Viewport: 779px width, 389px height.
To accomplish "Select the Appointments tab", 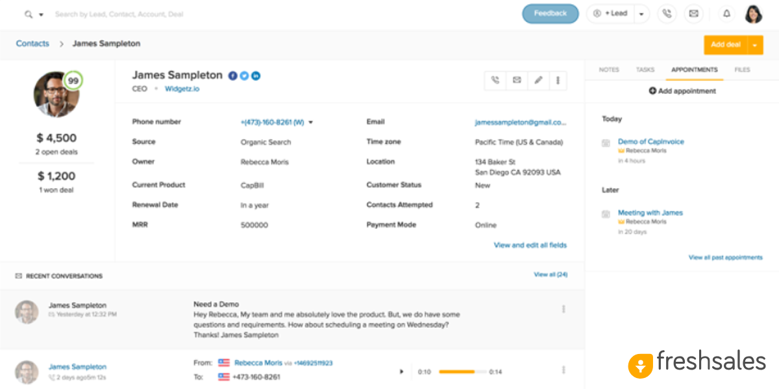I will 695,69.
